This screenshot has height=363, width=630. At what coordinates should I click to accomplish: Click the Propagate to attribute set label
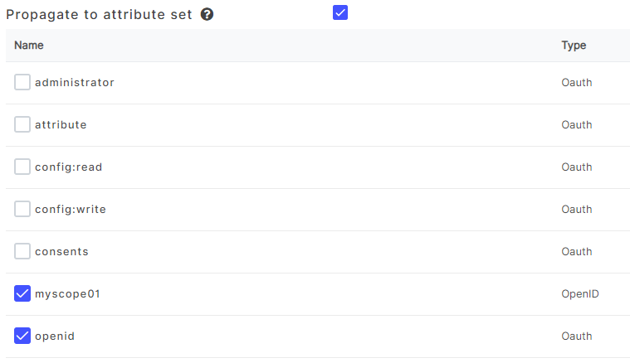[99, 15]
